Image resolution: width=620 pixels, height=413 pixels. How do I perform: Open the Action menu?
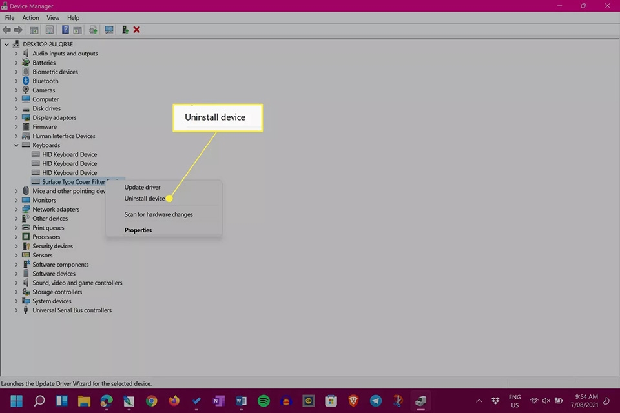coord(30,17)
